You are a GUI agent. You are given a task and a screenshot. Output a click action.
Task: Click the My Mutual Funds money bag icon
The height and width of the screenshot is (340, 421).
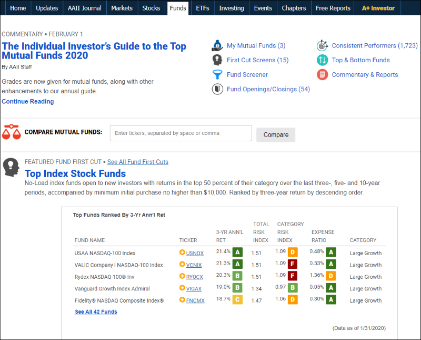(217, 45)
